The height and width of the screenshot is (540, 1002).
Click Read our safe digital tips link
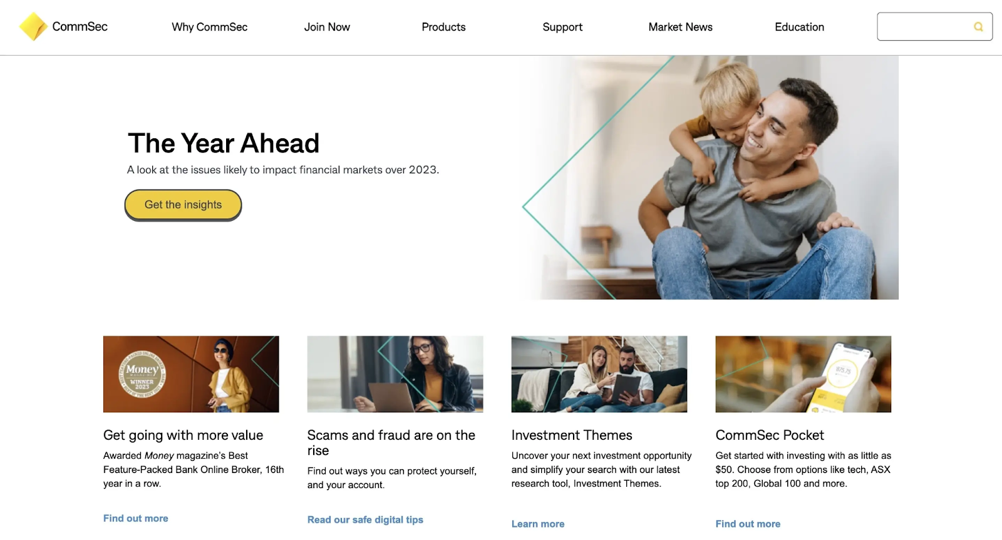365,519
